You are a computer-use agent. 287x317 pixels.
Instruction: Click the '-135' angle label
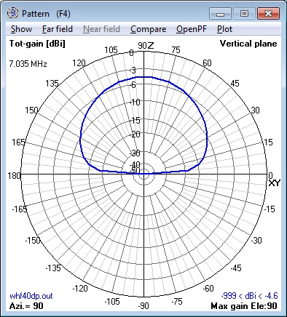point(53,268)
